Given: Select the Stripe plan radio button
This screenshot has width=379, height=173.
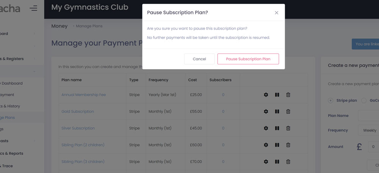Looking at the screenshot, I should click(330, 101).
